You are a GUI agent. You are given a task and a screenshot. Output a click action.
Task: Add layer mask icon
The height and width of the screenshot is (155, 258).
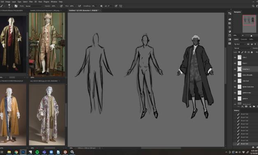click(246, 106)
